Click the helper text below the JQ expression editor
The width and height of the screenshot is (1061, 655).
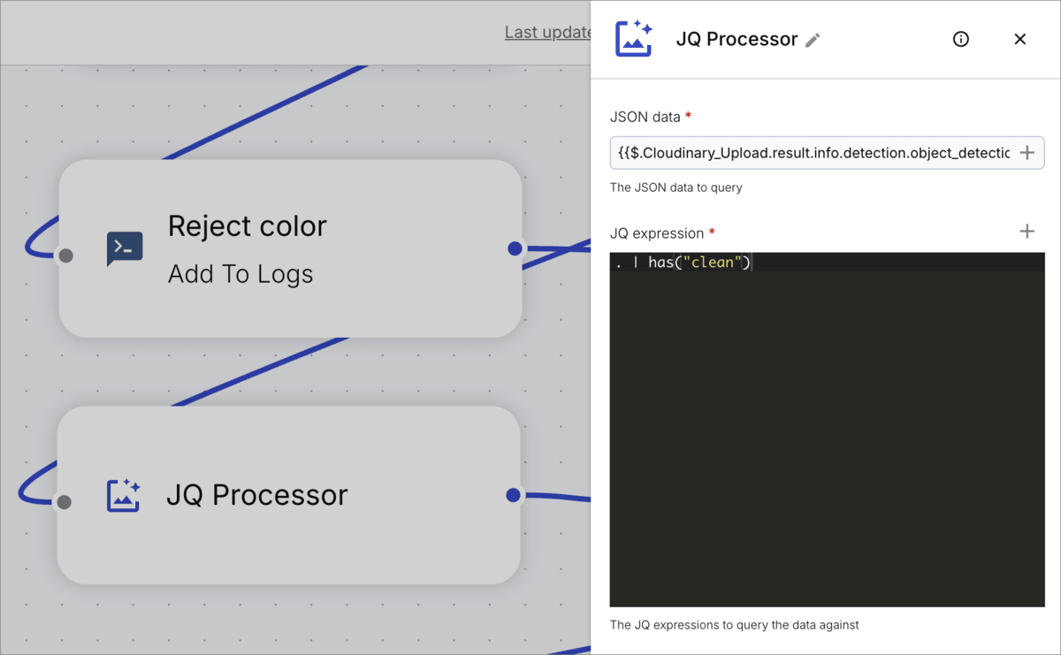[735, 625]
